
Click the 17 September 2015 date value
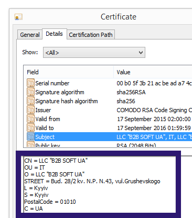coord(154,119)
